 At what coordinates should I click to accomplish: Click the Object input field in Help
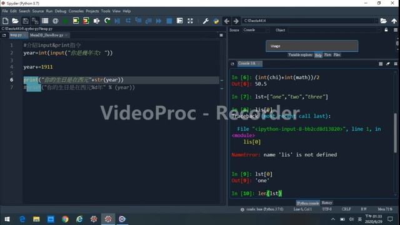pyautogui.click(x=334, y=30)
